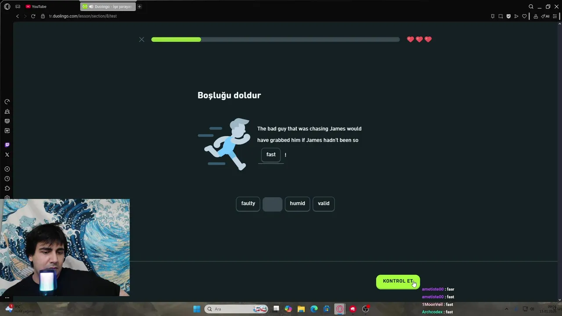Open the sidebar history clock
Screen dimensions: 562x316
pos(7,179)
